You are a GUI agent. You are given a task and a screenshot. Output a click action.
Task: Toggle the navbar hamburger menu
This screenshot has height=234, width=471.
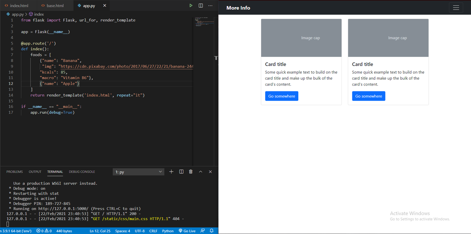tap(456, 8)
